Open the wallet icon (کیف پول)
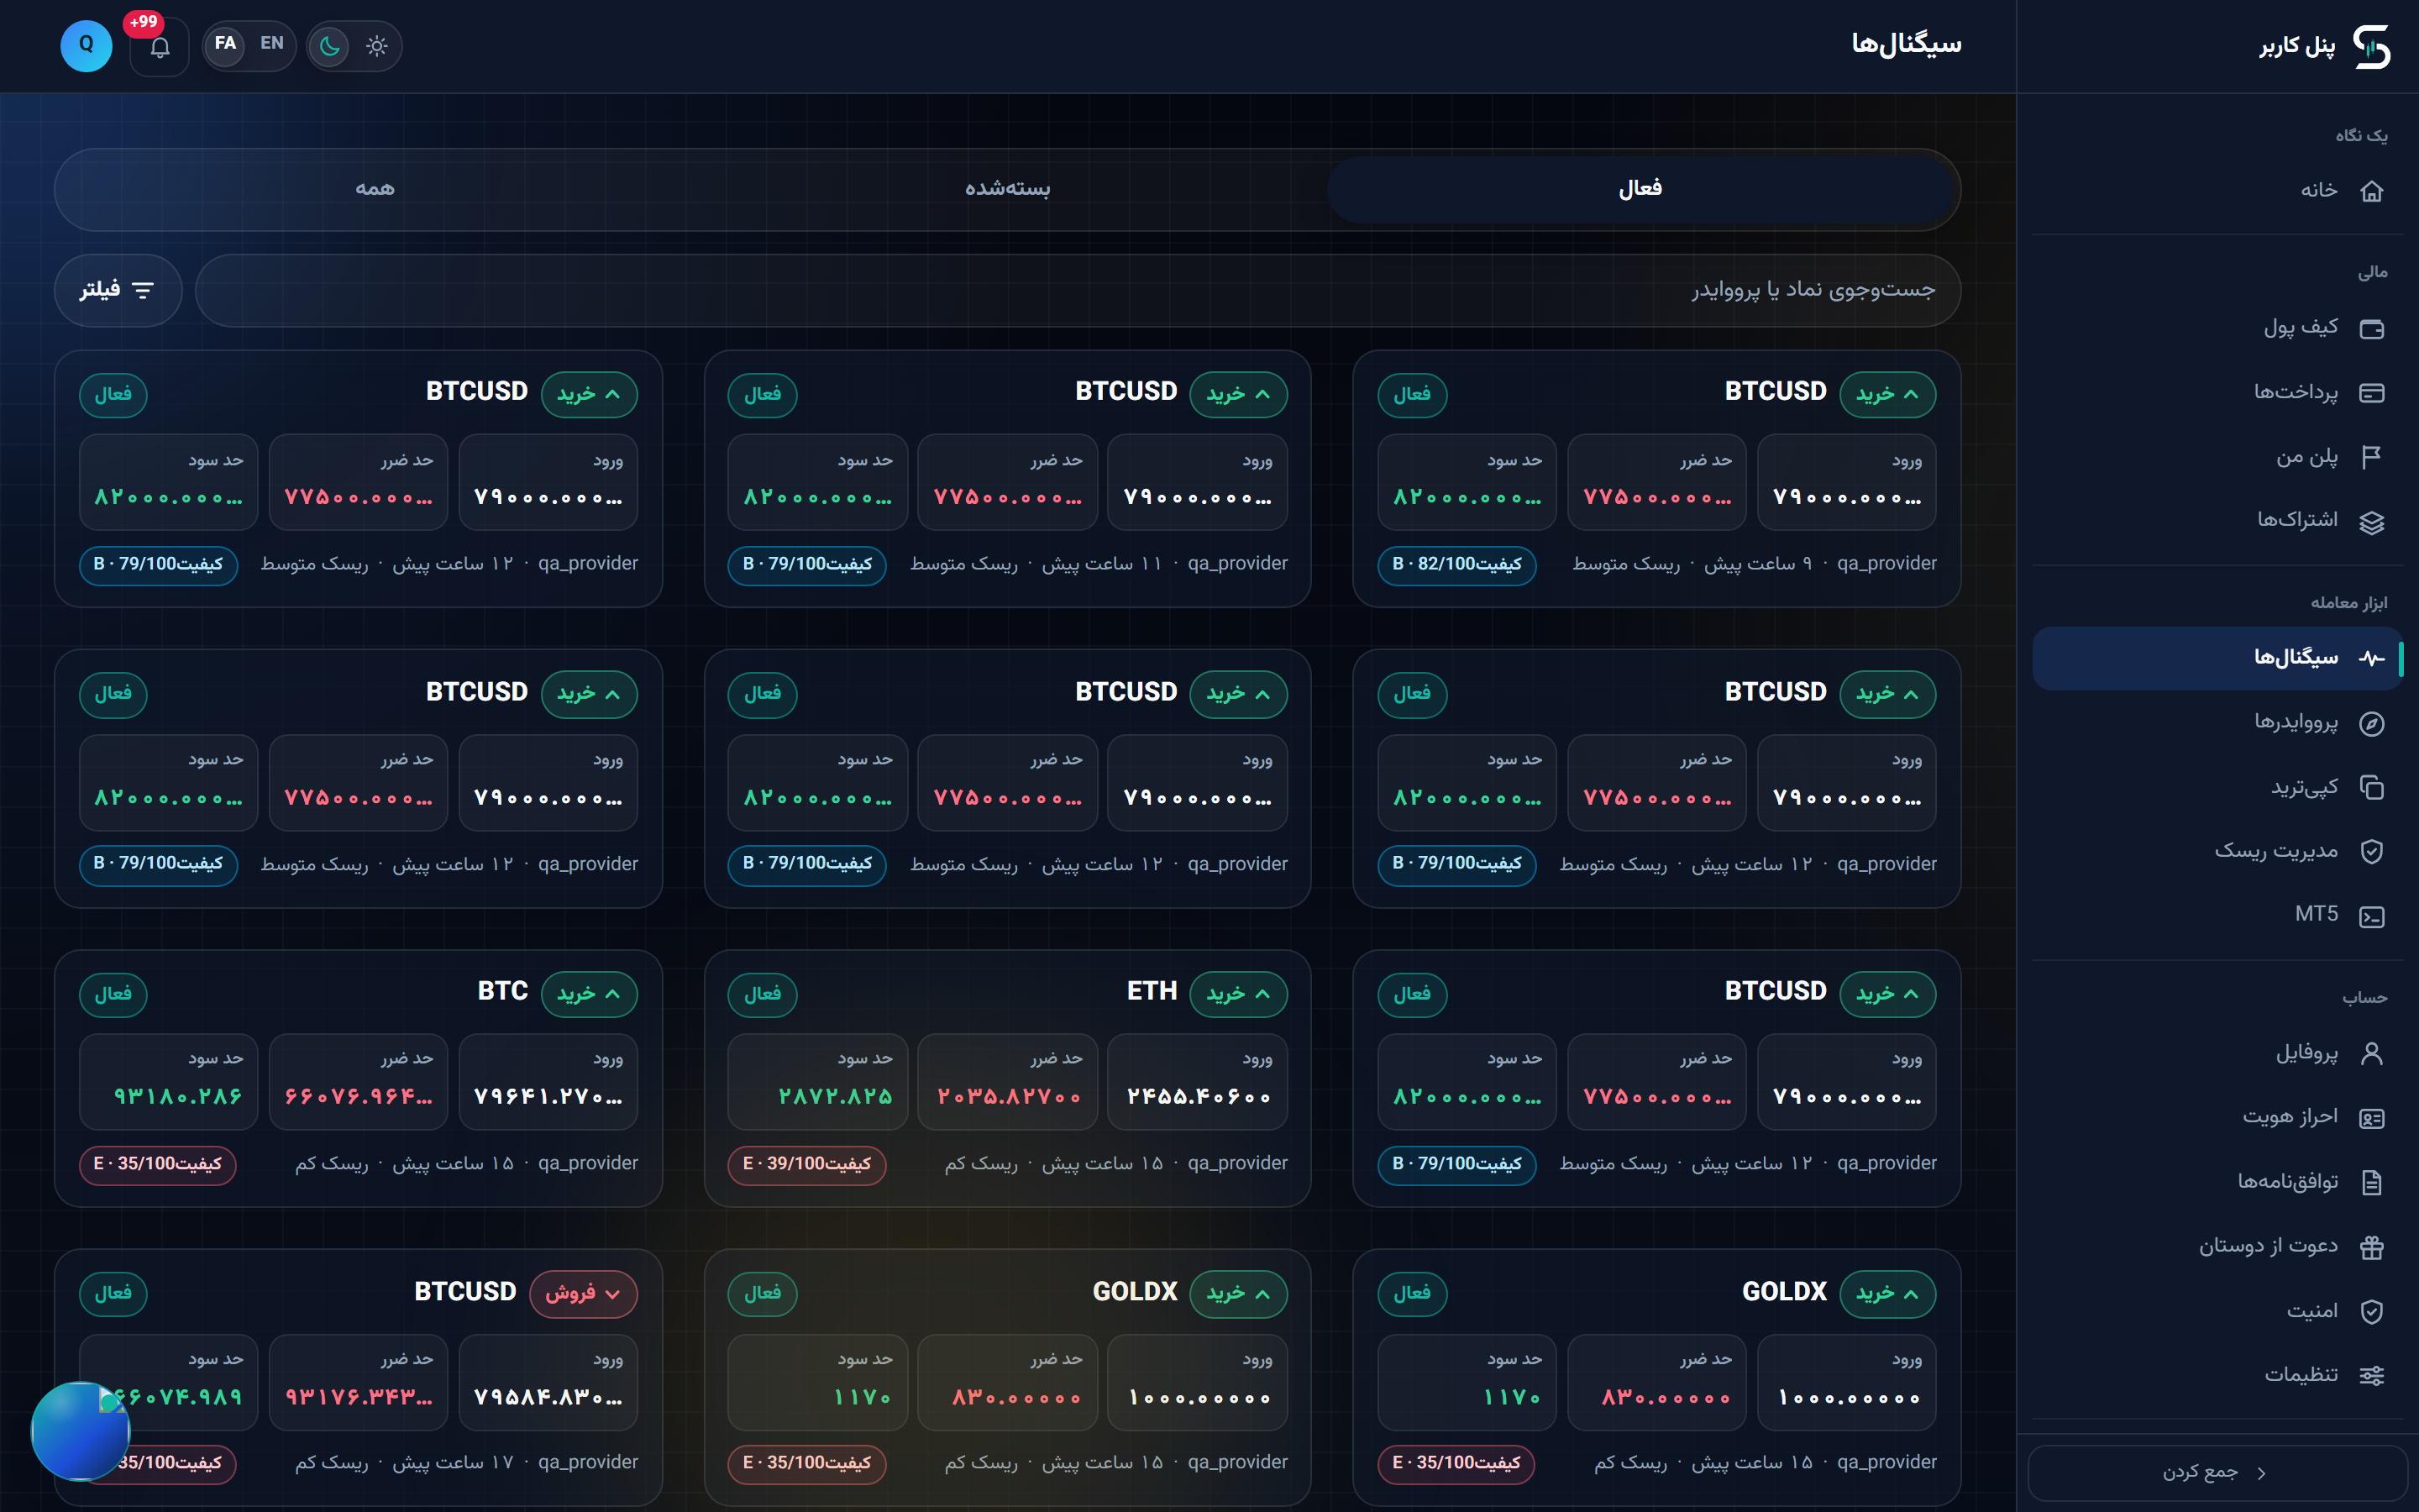This screenshot has height=1512, width=2419. coord(2371,328)
